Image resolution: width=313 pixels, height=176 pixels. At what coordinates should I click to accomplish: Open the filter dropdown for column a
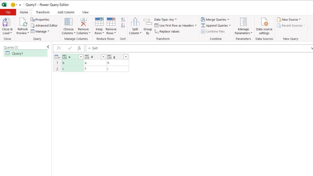pyautogui.click(x=81, y=57)
